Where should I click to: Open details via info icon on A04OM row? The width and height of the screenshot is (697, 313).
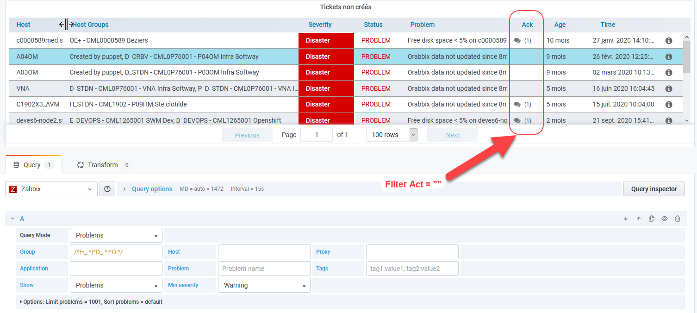pyautogui.click(x=669, y=56)
